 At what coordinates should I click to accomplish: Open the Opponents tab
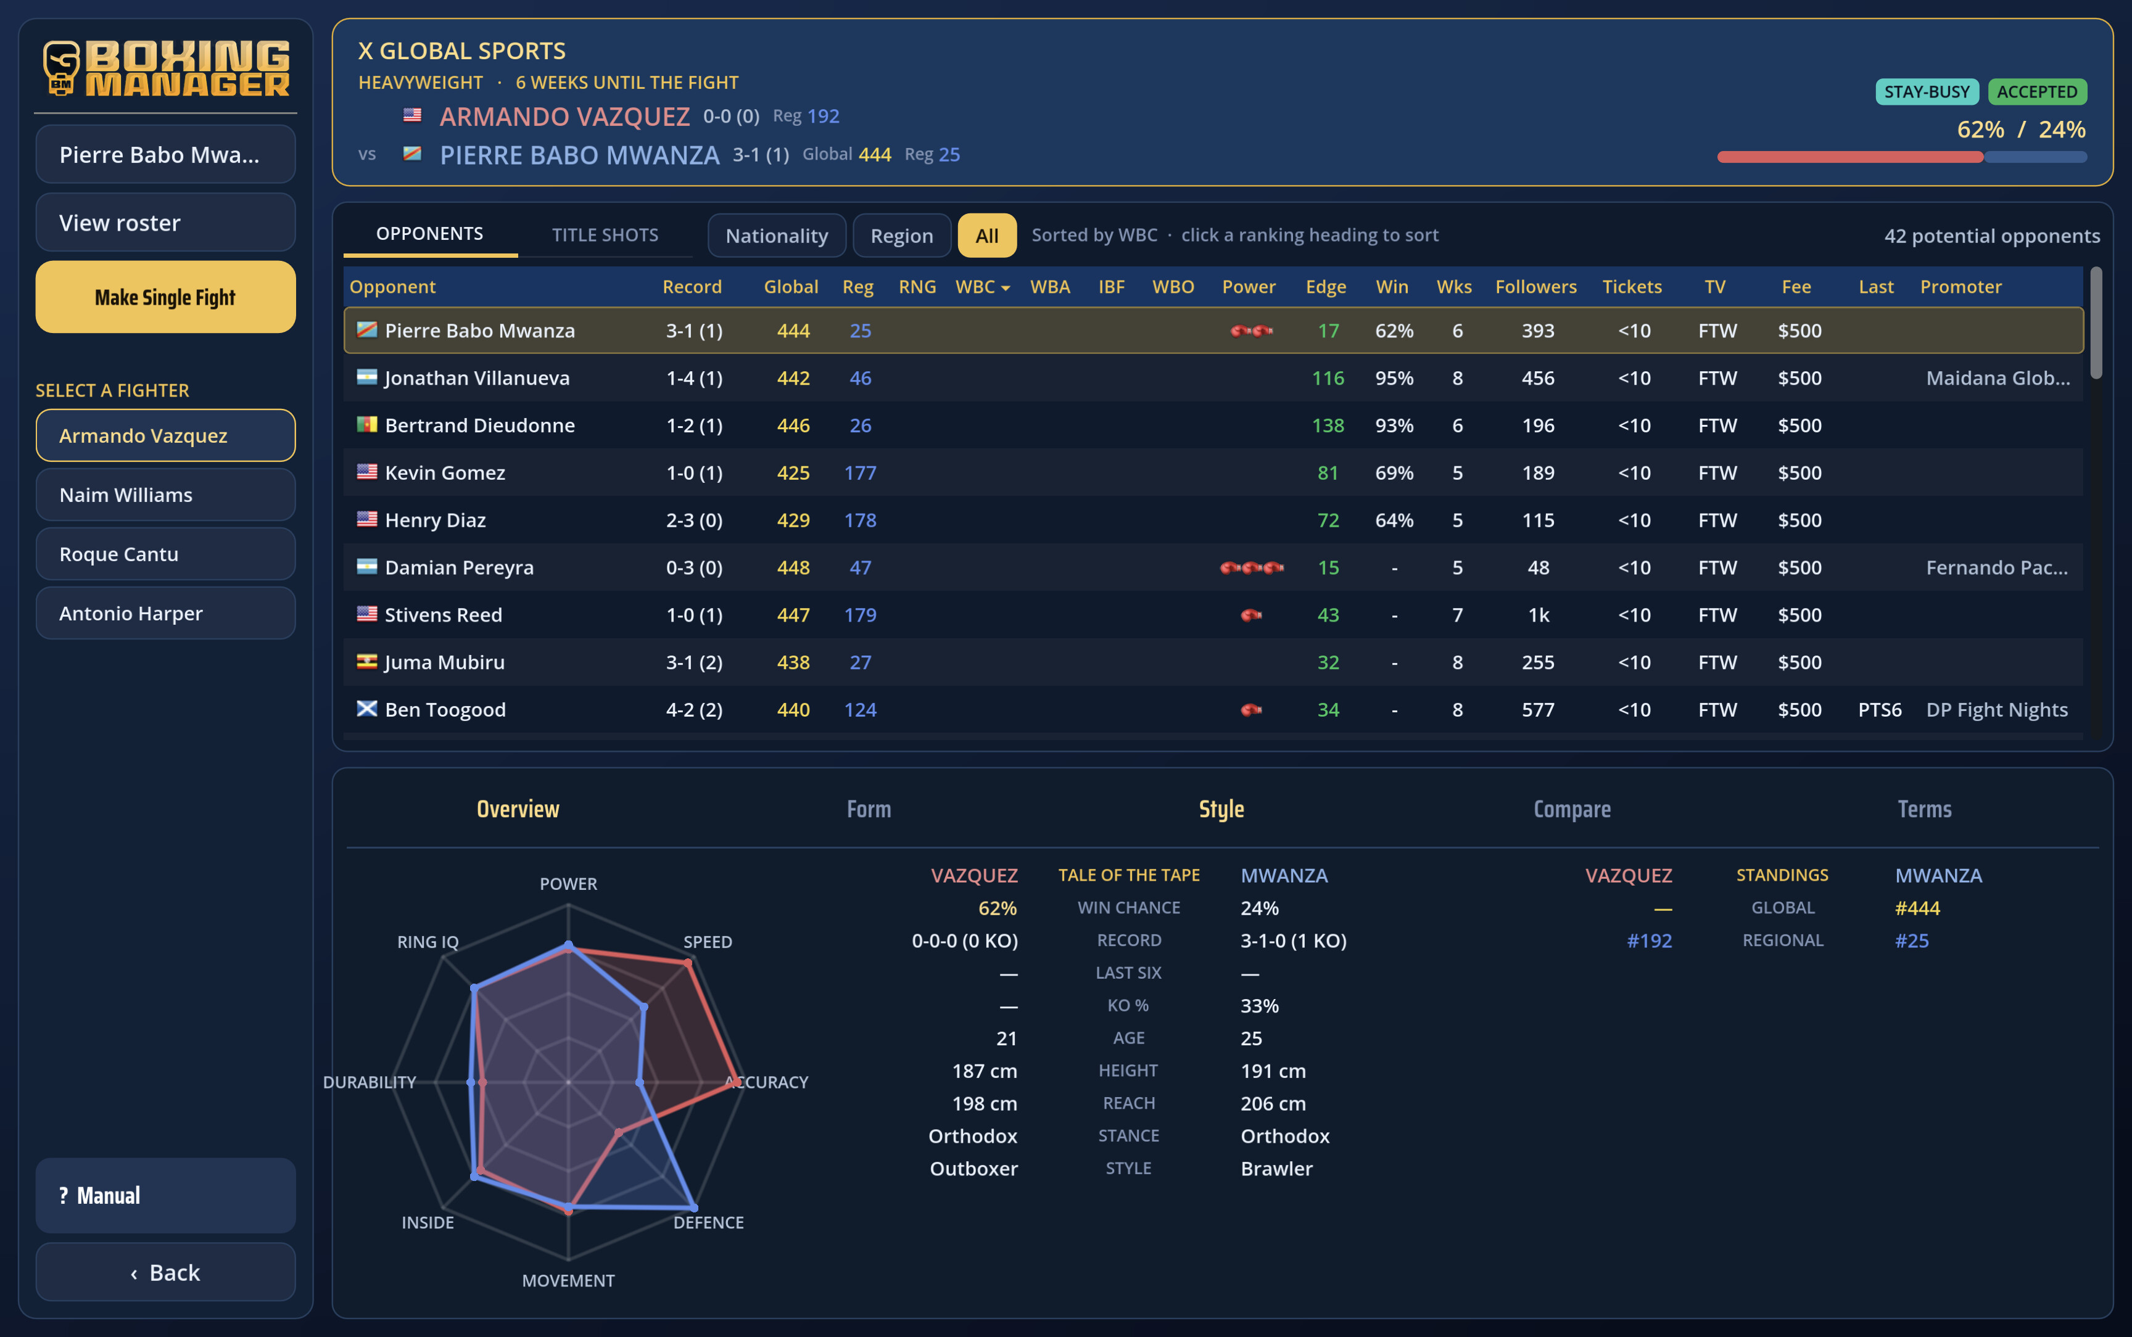(x=430, y=234)
